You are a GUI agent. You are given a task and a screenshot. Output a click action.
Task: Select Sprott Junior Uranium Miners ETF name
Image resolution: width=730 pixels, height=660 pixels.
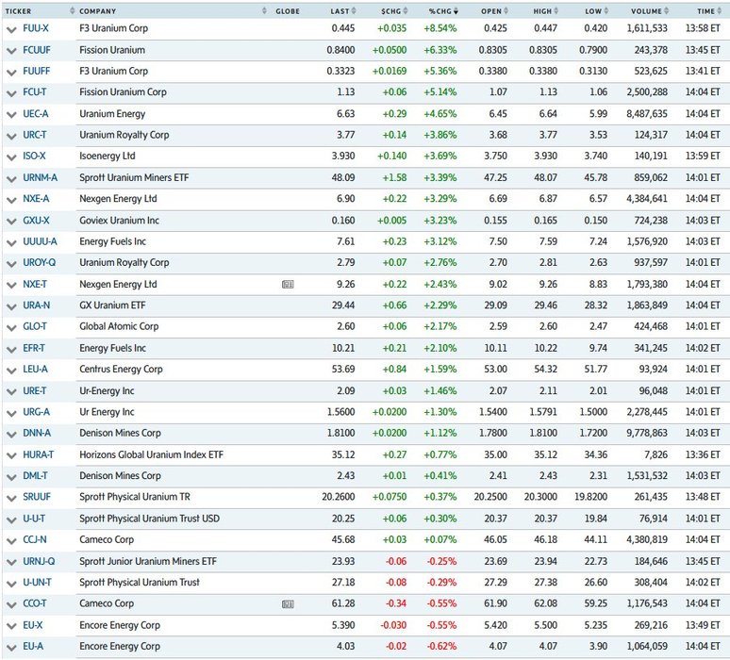click(148, 561)
